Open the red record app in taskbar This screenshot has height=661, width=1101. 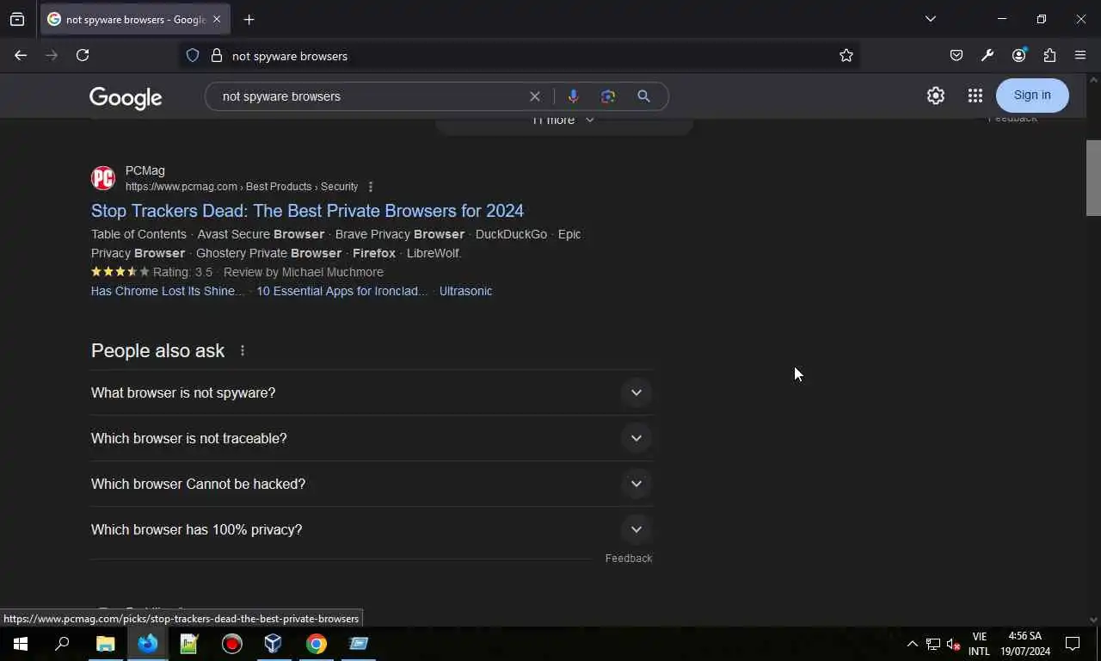(232, 644)
